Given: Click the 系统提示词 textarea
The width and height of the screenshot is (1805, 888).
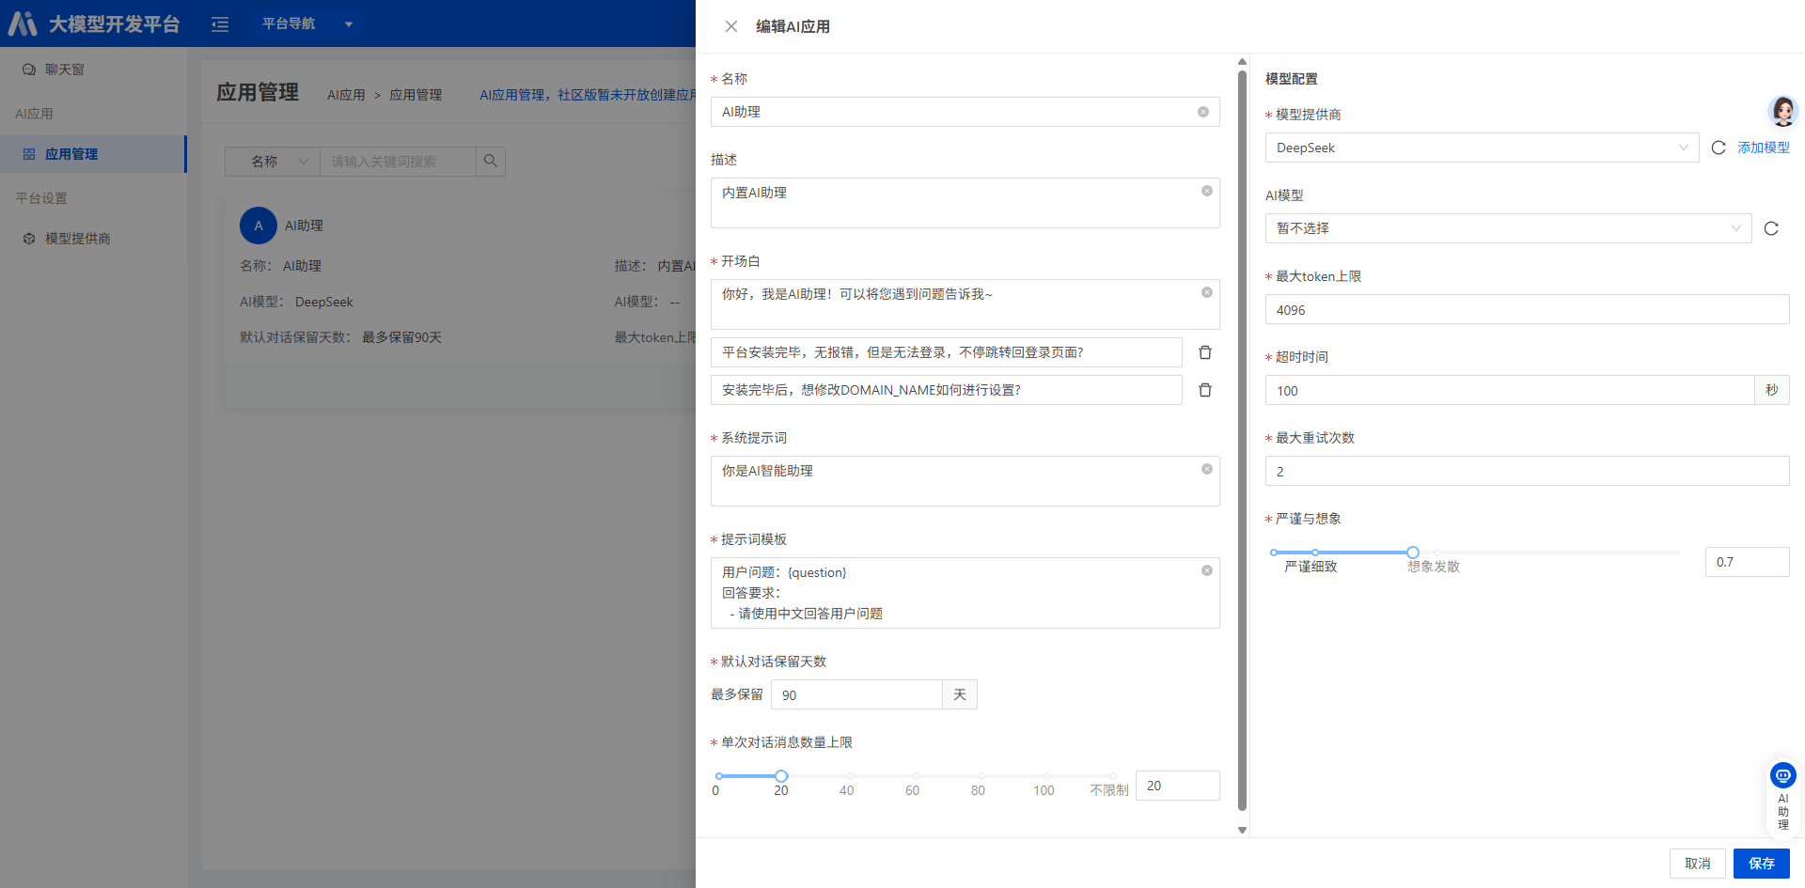Looking at the screenshot, I should (965, 481).
